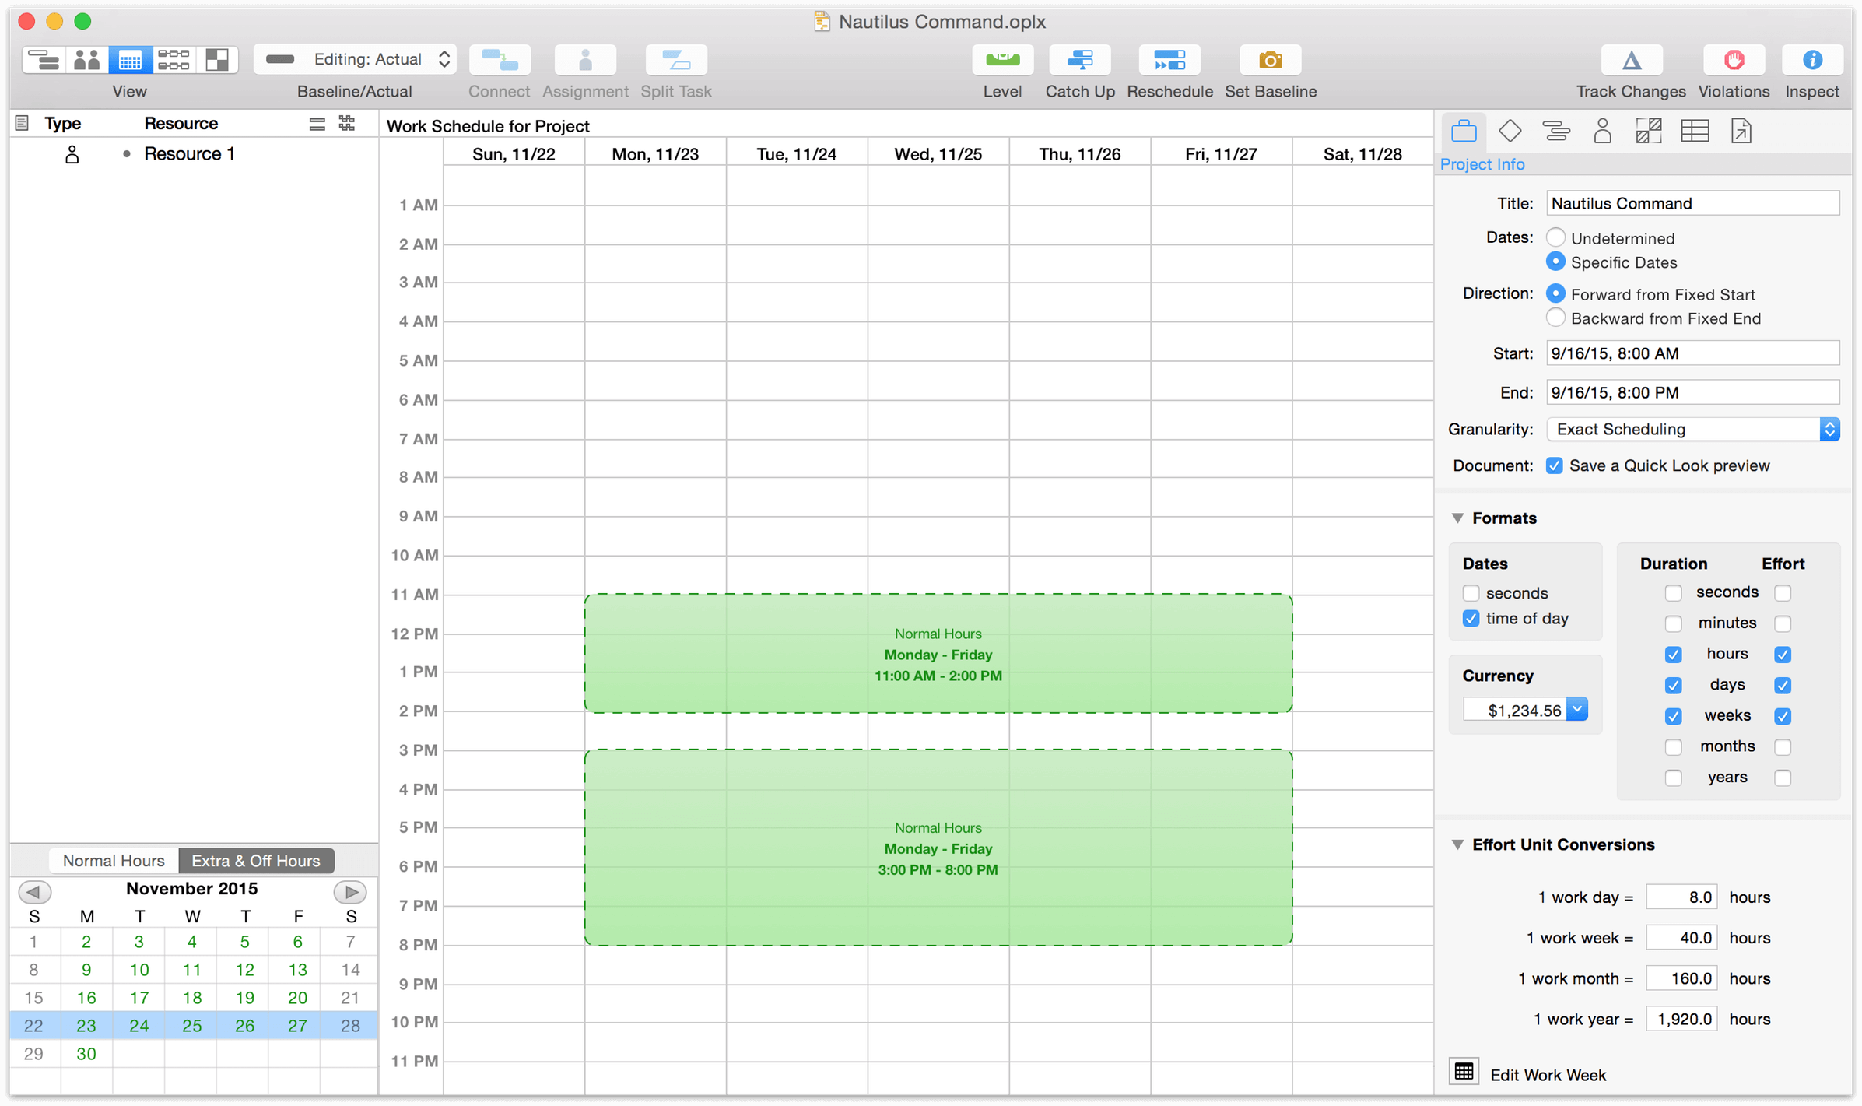Click the Level icon in toolbar

click(x=1004, y=62)
